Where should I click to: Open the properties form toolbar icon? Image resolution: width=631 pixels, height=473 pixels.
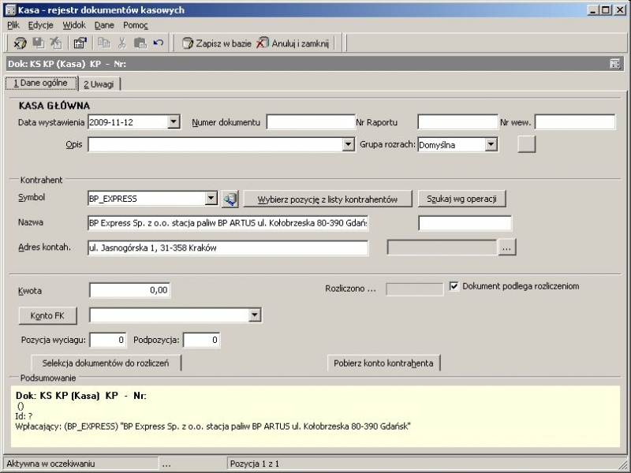[80, 43]
